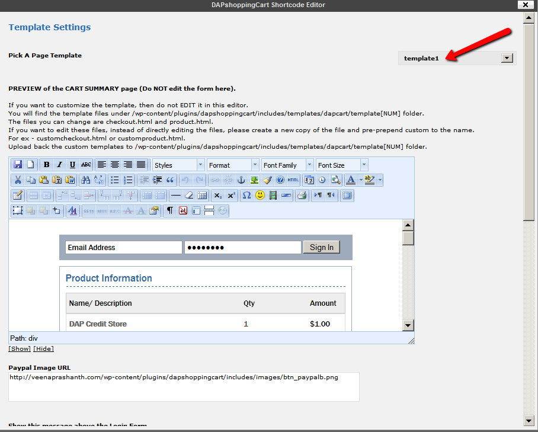Click the Find binoculars icon
The height and width of the screenshot is (432, 538).
(85, 180)
